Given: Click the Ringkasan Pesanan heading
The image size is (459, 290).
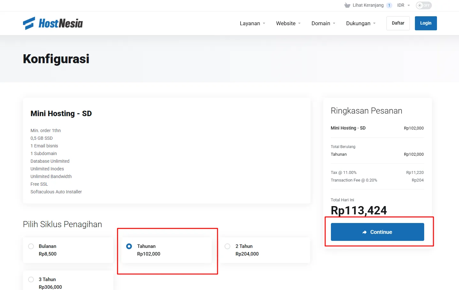Looking at the screenshot, I should [366, 111].
